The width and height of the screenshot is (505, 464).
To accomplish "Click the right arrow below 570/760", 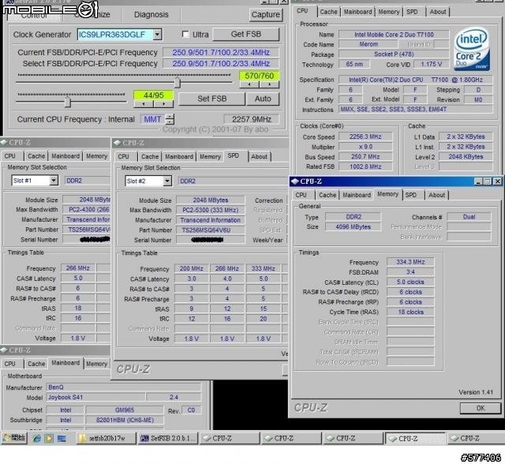I will [x=269, y=84].
